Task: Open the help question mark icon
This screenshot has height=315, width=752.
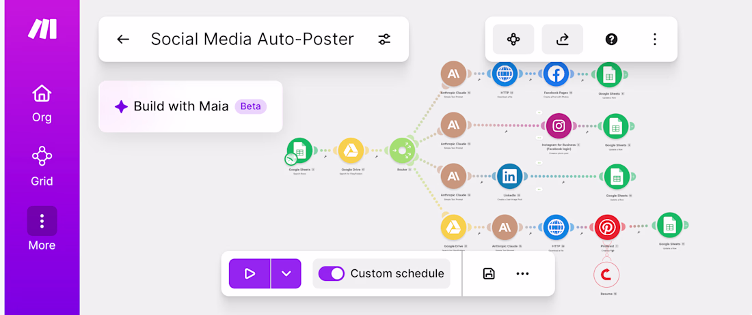Action: pyautogui.click(x=611, y=39)
